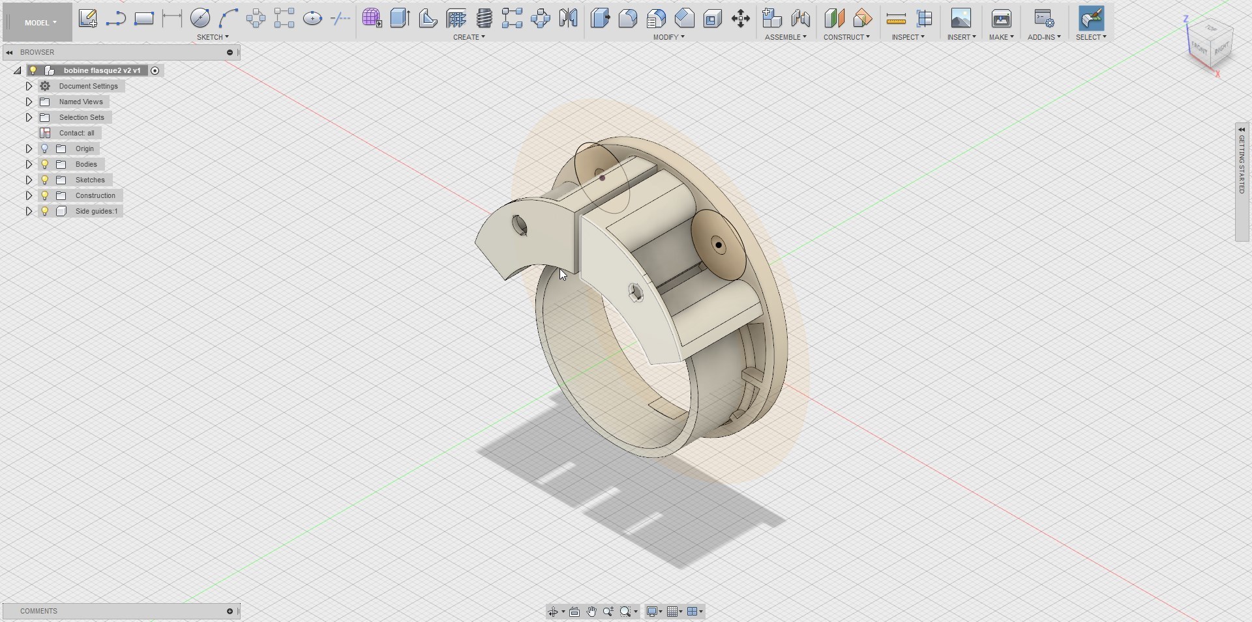Click the Measure ruler icon
Viewport: 1252px width, 622px height.
(x=896, y=18)
